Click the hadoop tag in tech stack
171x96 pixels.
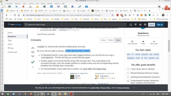click(x=156, y=54)
